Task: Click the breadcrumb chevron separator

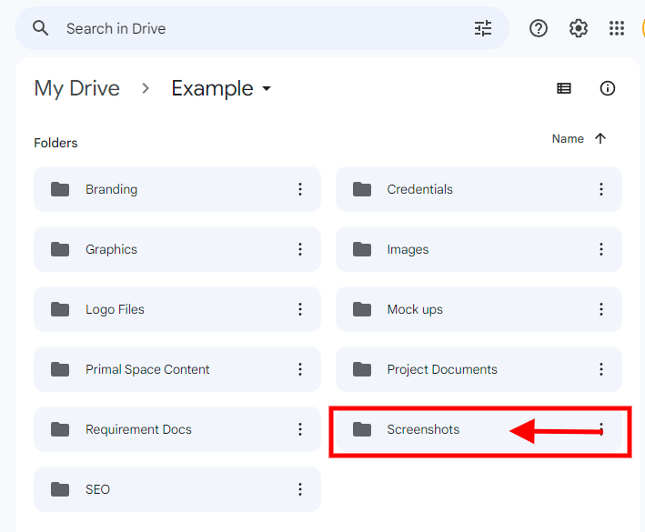Action: (x=146, y=88)
